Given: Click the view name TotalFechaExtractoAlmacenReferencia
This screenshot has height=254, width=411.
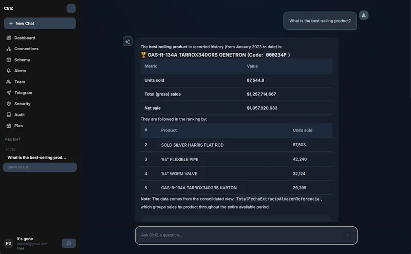Looking at the screenshot, I should click(x=277, y=199).
